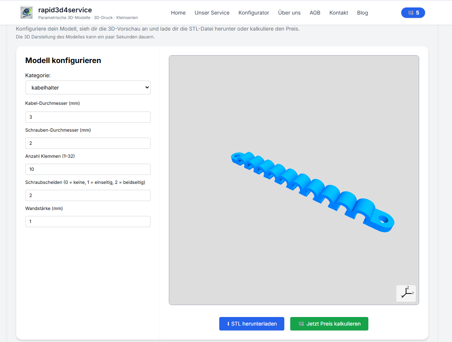Click the Jetzt Preis kalkulieren button

tap(329, 324)
